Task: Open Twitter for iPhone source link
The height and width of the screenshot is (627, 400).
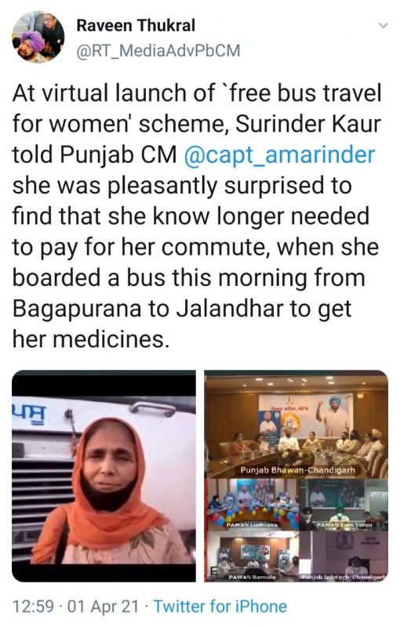Action: click(220, 606)
